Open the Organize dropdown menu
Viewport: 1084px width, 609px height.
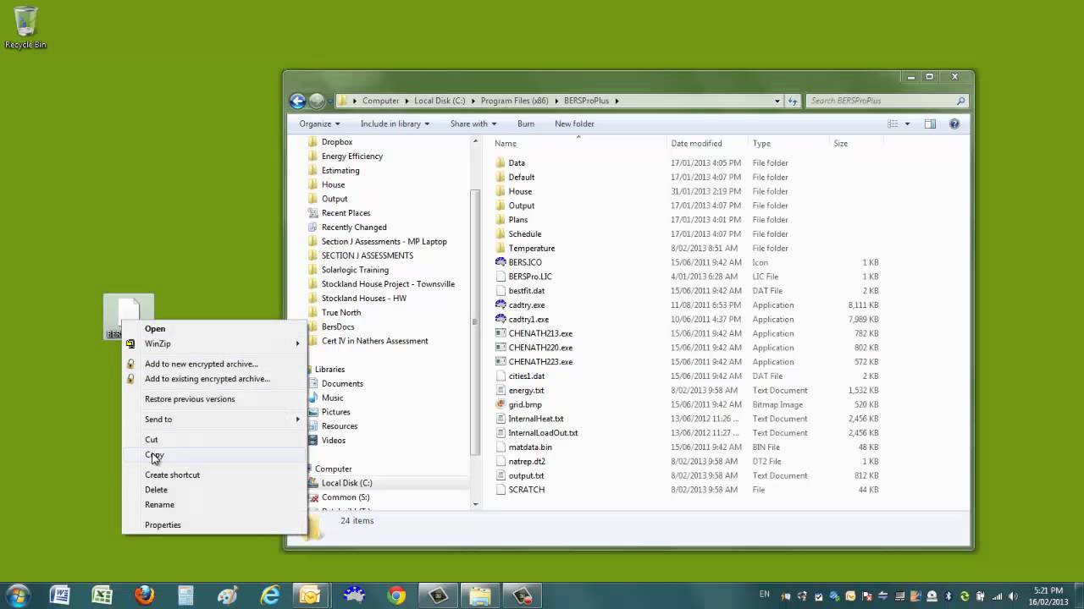pyautogui.click(x=319, y=123)
